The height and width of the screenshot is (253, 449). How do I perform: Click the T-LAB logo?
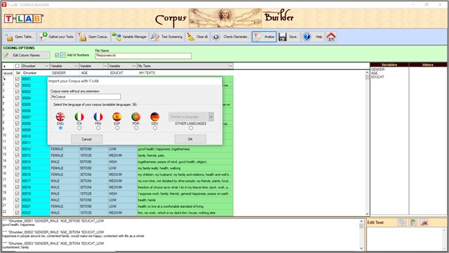pyautogui.click(x=24, y=19)
